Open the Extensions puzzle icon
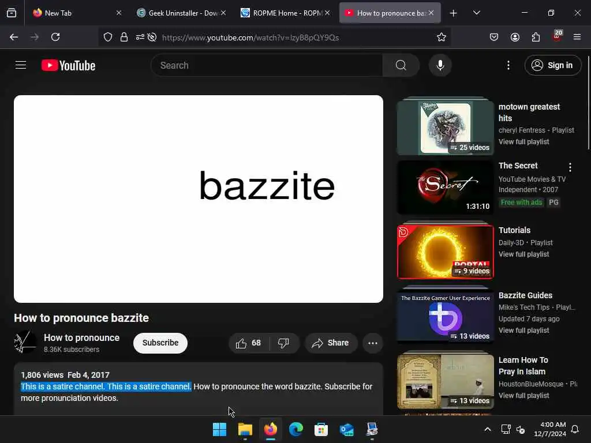The width and height of the screenshot is (591, 443). pos(536,37)
